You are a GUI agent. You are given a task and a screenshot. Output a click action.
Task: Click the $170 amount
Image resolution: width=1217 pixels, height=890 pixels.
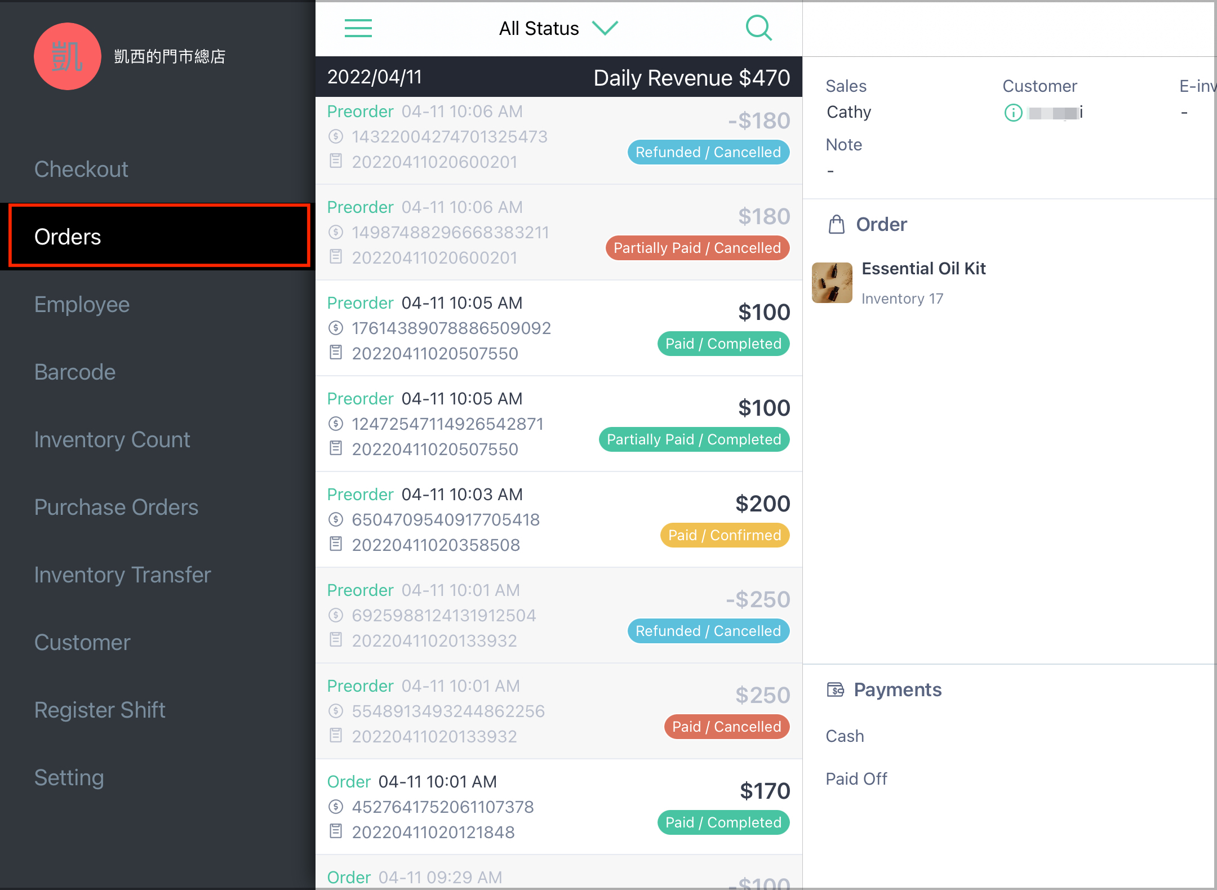pos(765,791)
